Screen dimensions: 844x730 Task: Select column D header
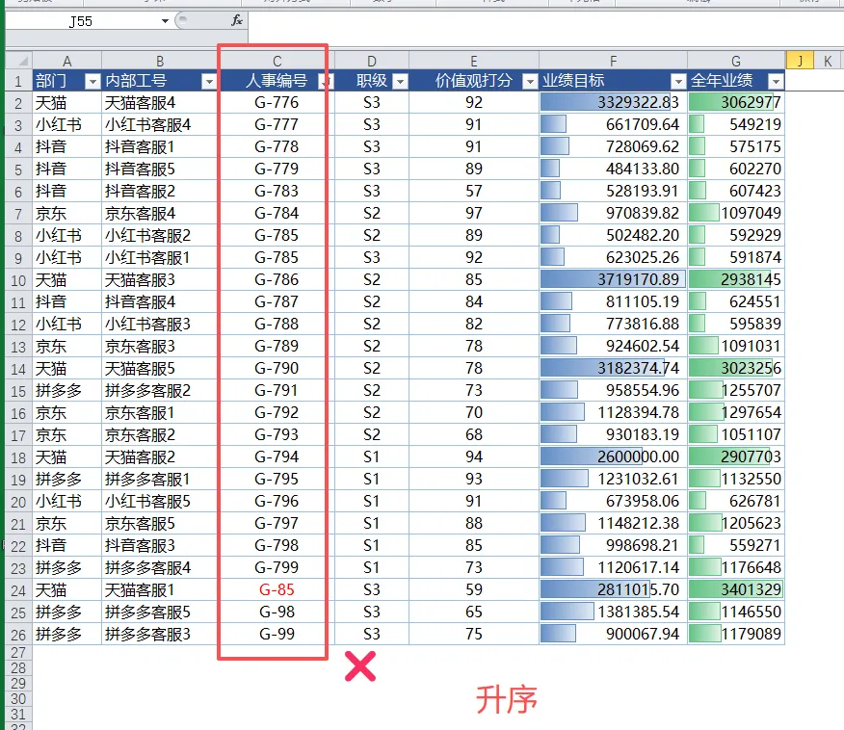[371, 61]
